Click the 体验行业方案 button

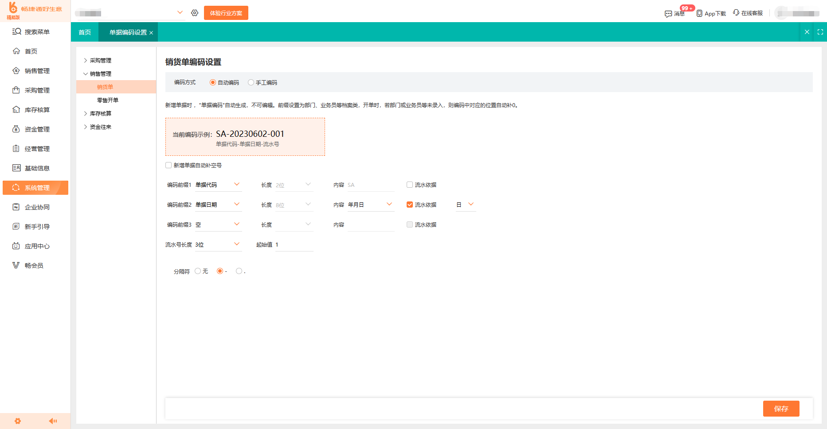pyautogui.click(x=226, y=13)
